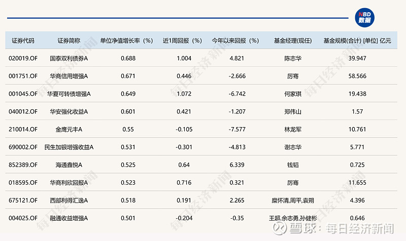Screen dimensions: 406x241
Task: Select fund code 675121.OF
Action: tap(23, 200)
